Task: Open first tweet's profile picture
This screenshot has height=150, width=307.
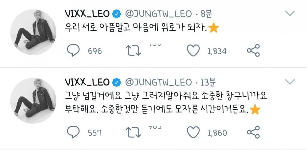Action: [x=33, y=32]
